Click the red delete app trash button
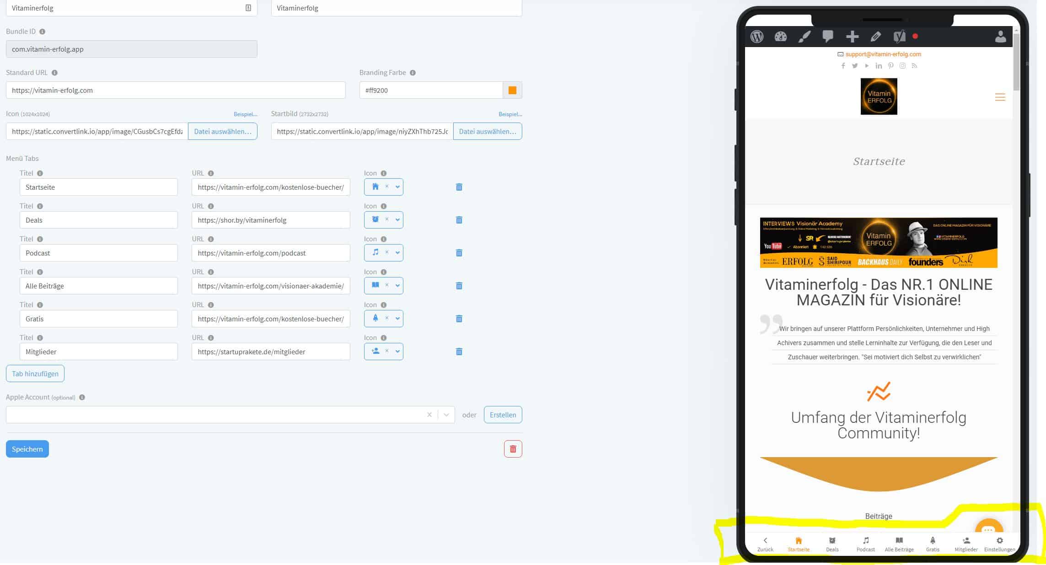 513,449
